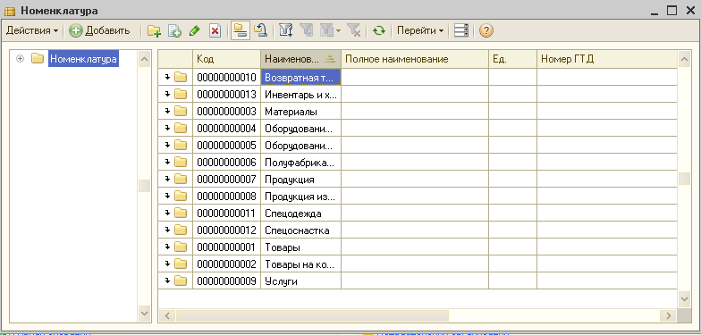Click the mark for deletion icon
701x335 pixels.
click(x=215, y=30)
